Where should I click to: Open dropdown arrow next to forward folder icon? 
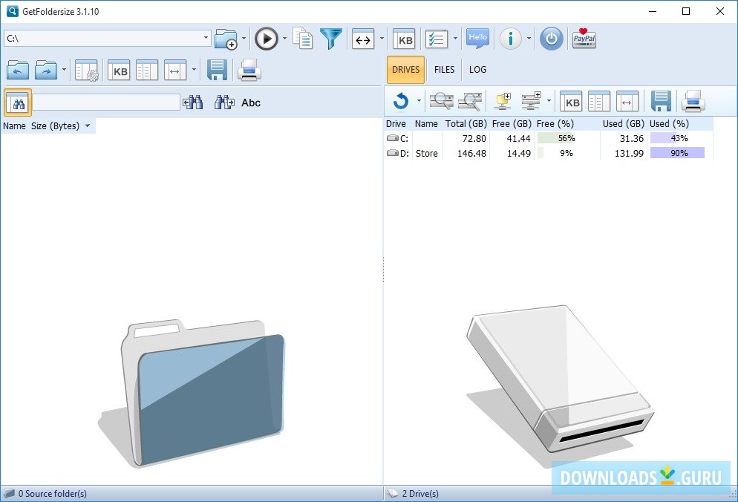tap(64, 70)
